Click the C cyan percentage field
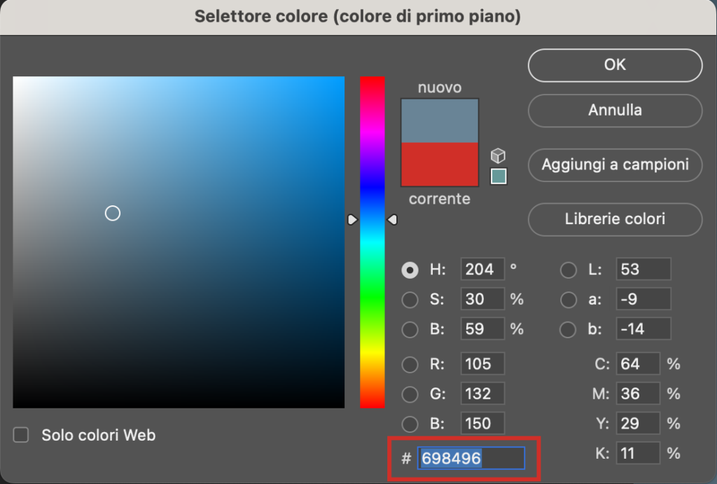Viewport: 717px width, 484px height. tap(638, 364)
